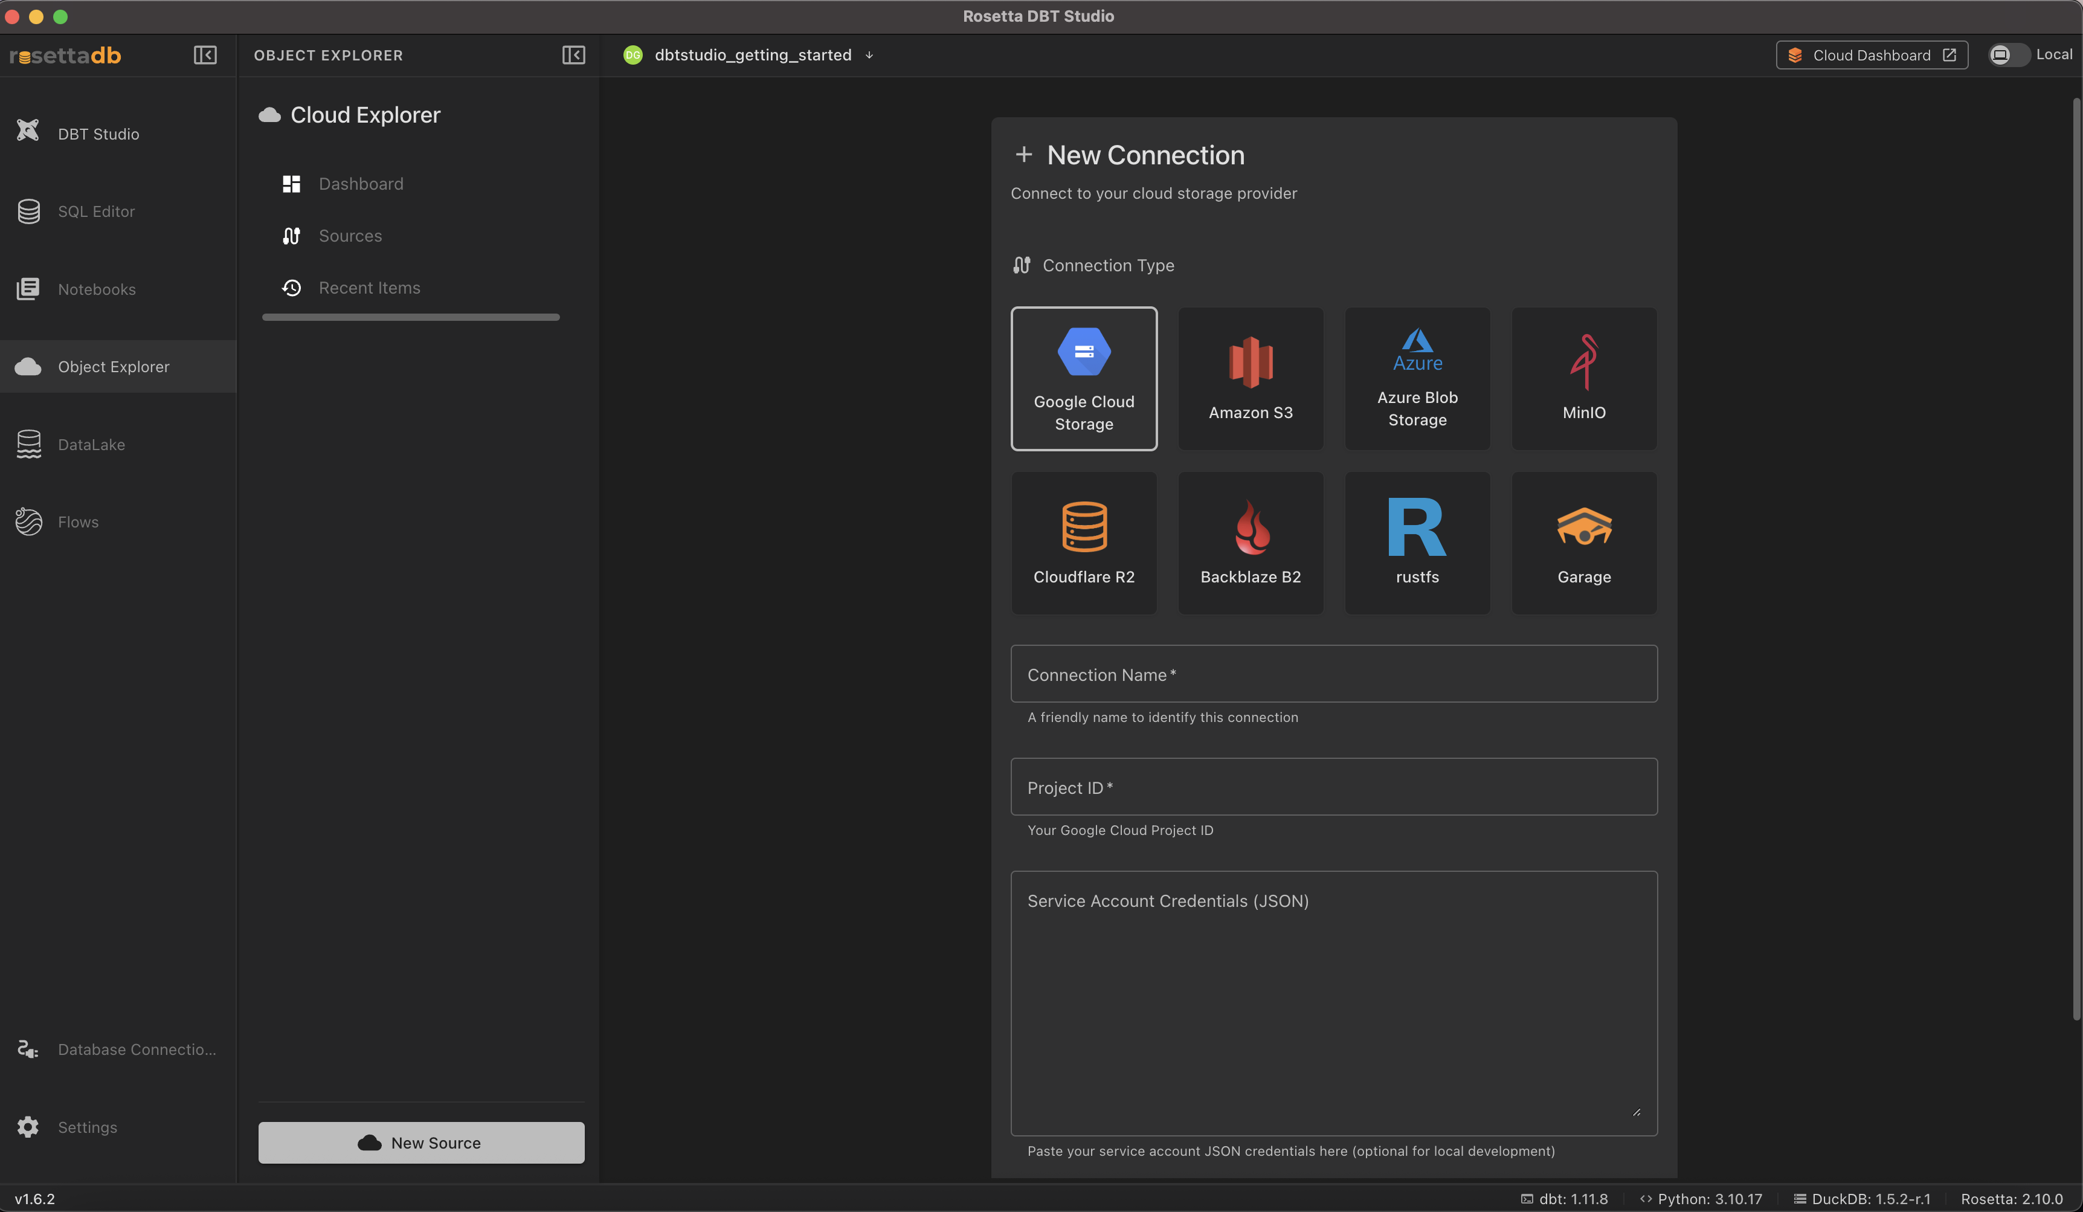The image size is (2083, 1212).
Task: Go to the Notebooks section
Action: 118,289
